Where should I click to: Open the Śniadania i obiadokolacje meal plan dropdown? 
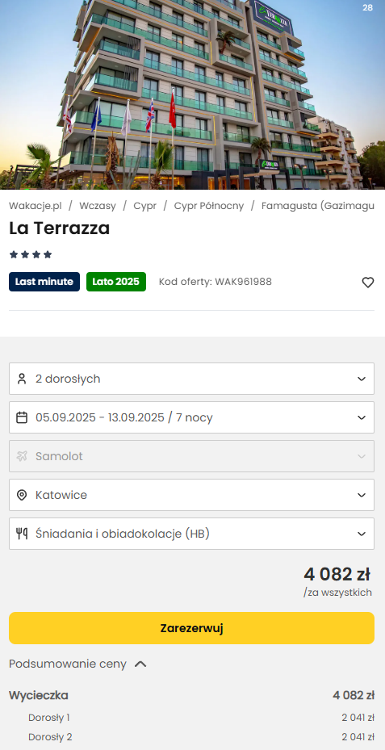pyautogui.click(x=191, y=534)
